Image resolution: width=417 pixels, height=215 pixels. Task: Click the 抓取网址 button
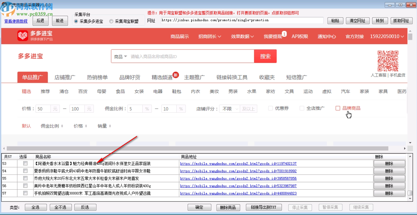point(401,20)
